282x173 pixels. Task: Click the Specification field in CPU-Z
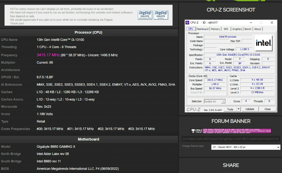[238, 55]
